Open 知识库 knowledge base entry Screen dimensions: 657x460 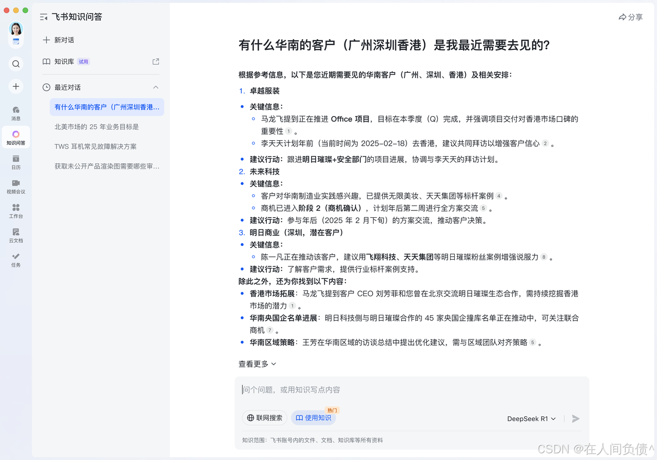tap(59, 62)
